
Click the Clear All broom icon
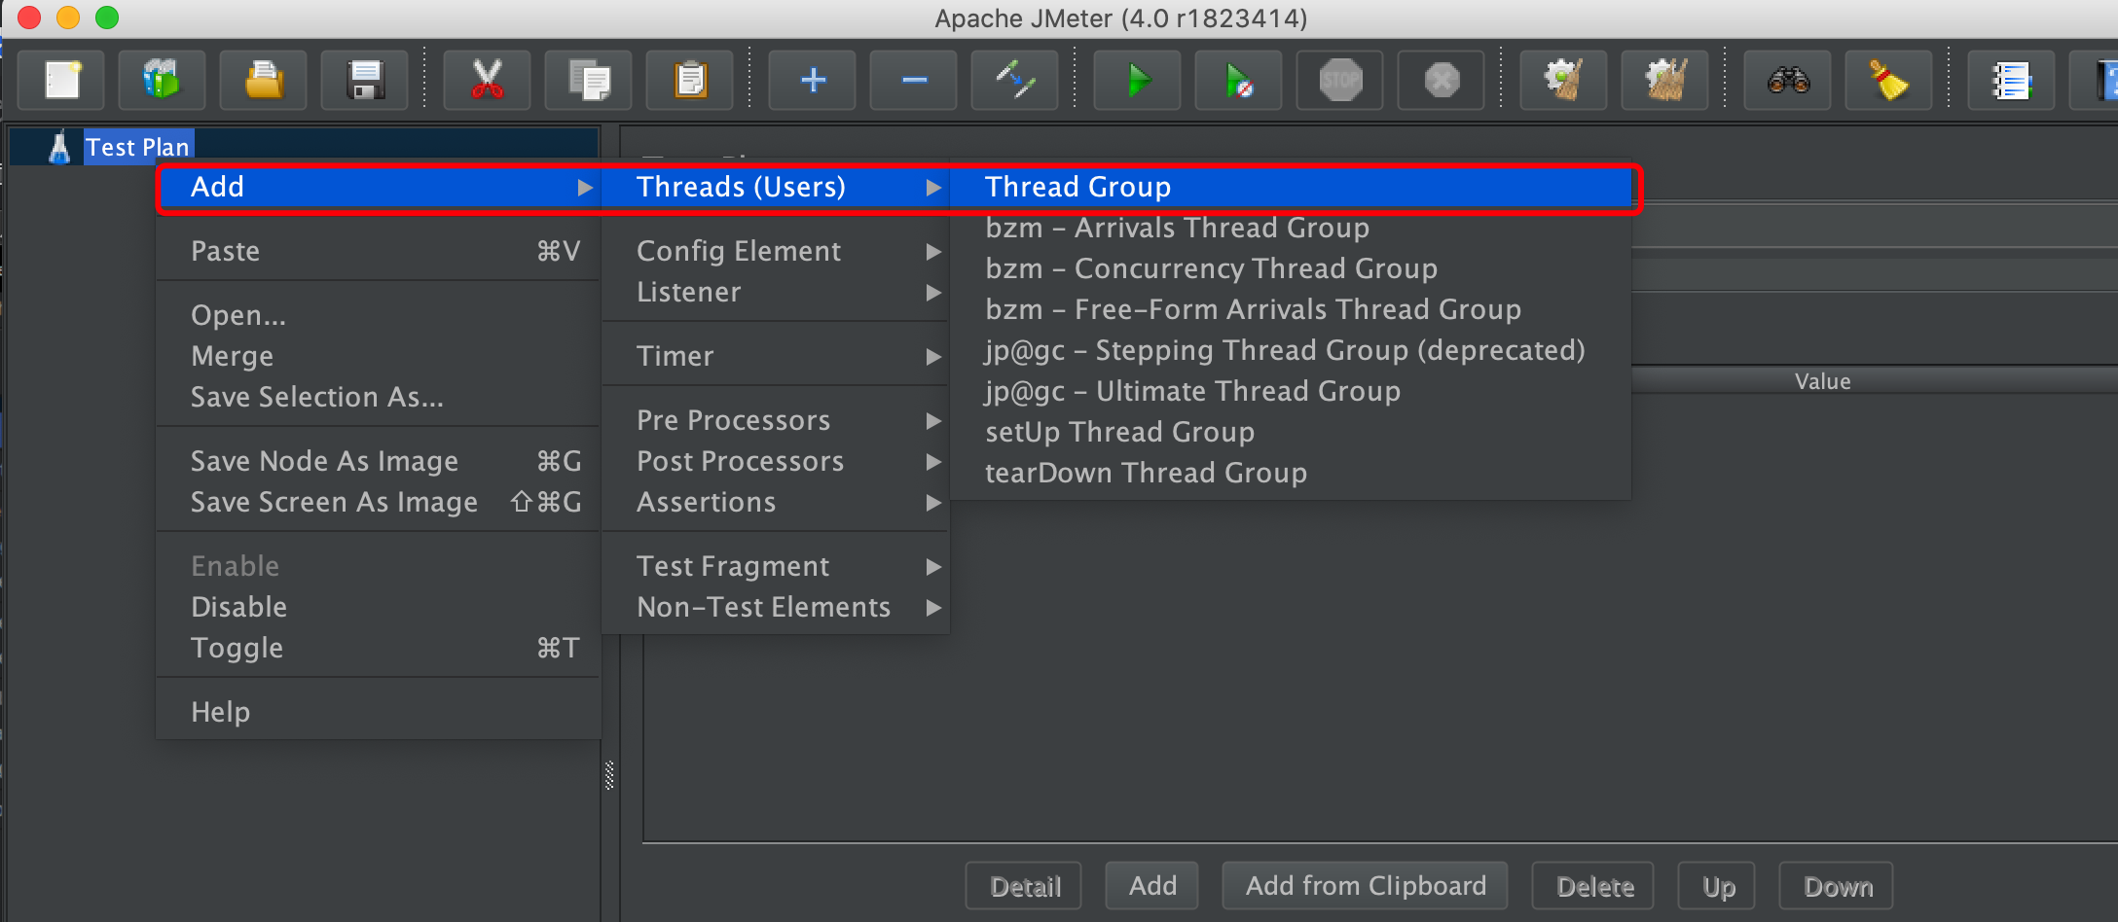[1665, 80]
